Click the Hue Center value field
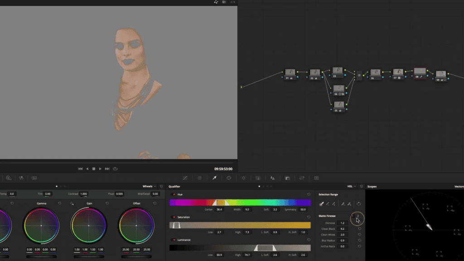464x261 pixels. click(219, 209)
